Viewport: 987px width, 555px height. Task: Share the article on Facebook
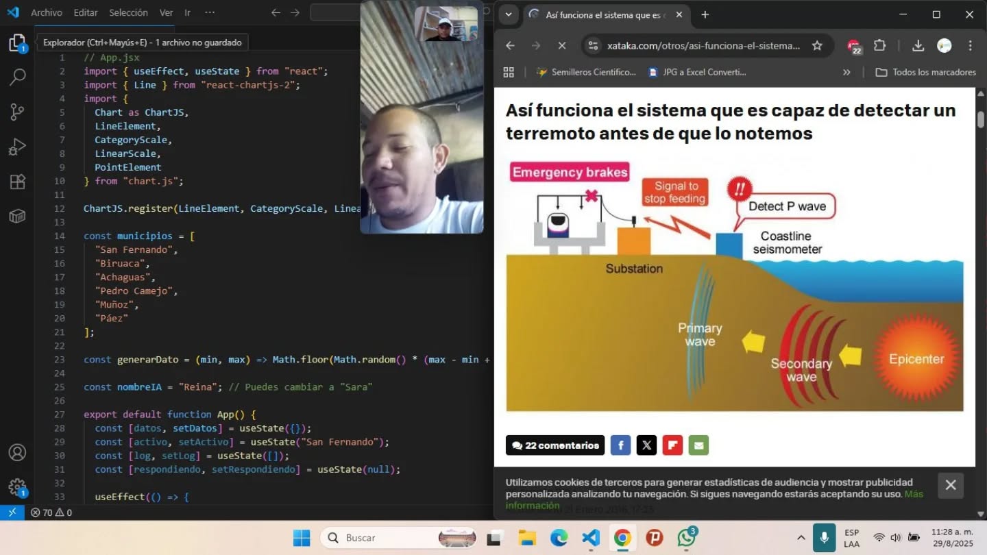tap(620, 445)
